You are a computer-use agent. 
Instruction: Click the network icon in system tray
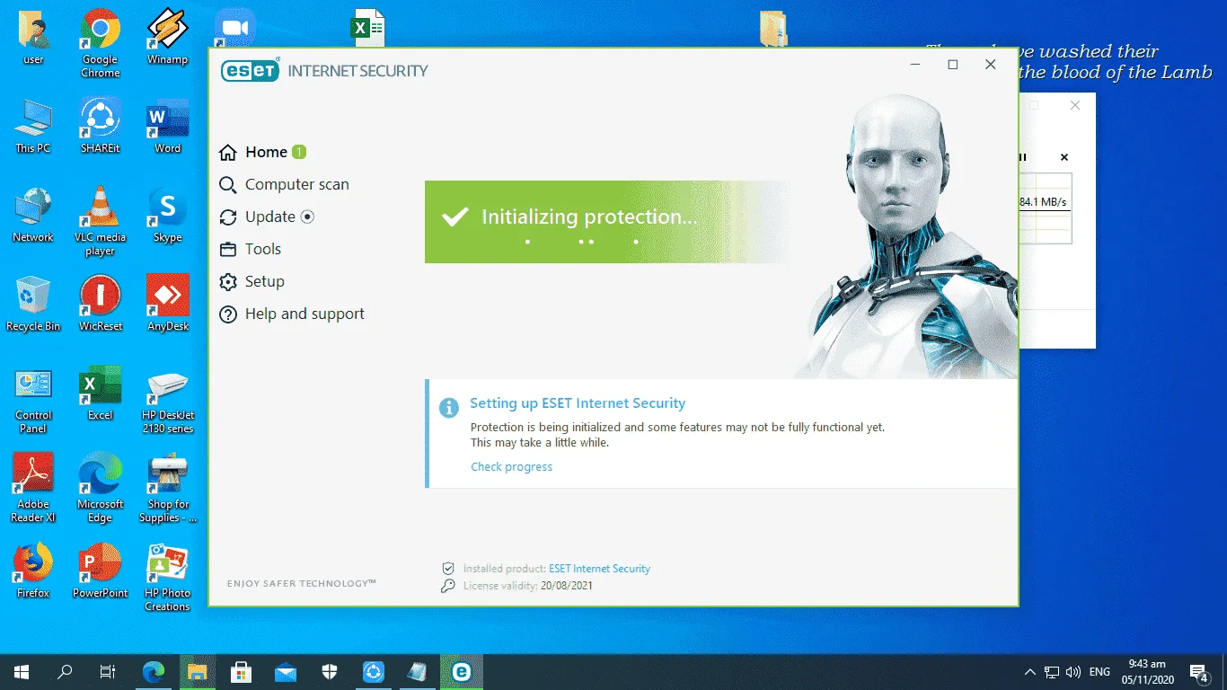tap(1052, 672)
